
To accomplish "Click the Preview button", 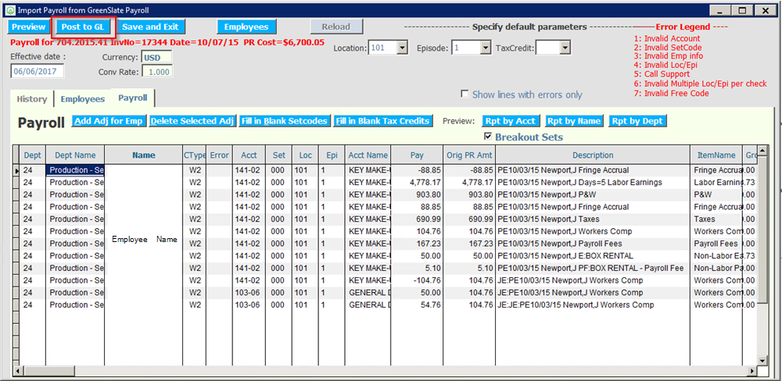I will pyautogui.click(x=28, y=27).
